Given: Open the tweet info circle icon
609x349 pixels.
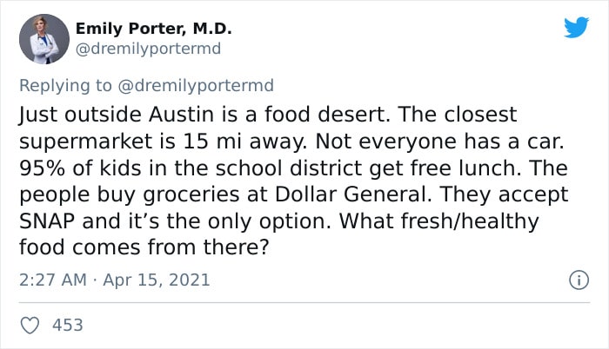Looking at the screenshot, I should [x=575, y=280].
